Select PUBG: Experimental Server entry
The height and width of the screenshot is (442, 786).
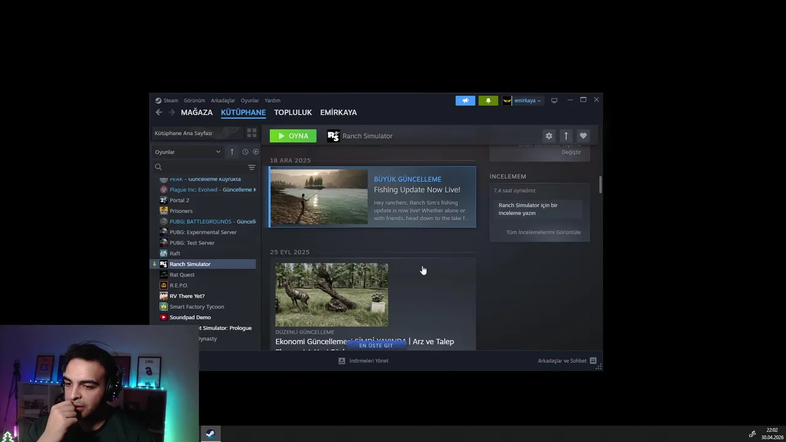(x=203, y=232)
